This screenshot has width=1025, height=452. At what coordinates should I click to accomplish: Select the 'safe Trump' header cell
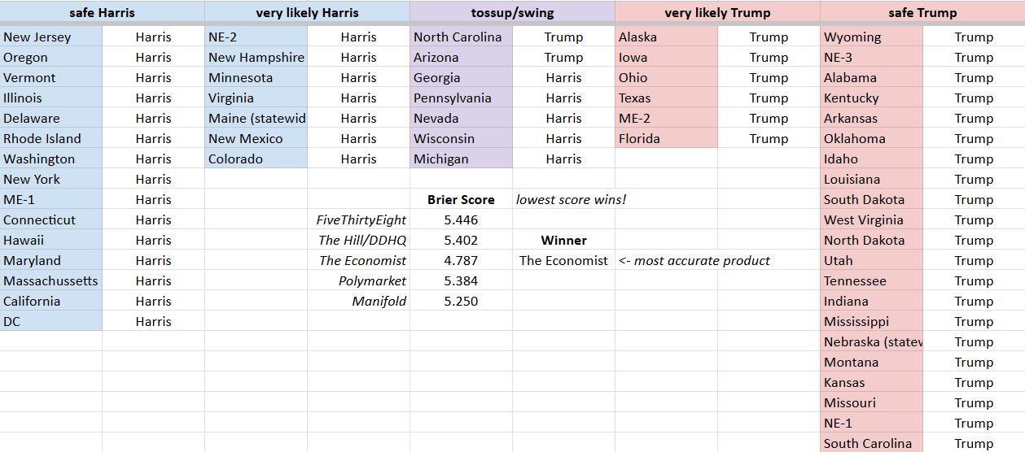922,12
